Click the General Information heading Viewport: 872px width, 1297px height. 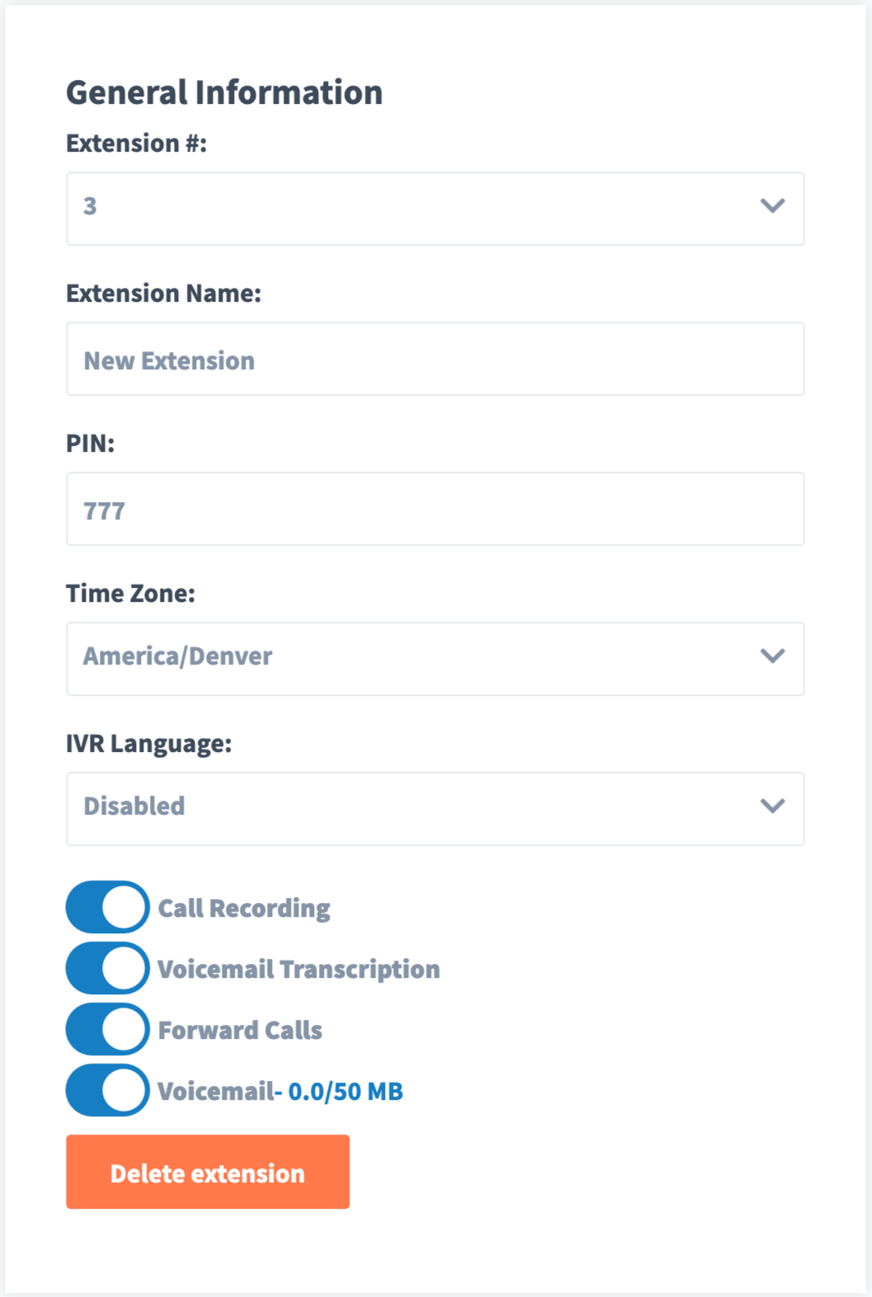224,92
